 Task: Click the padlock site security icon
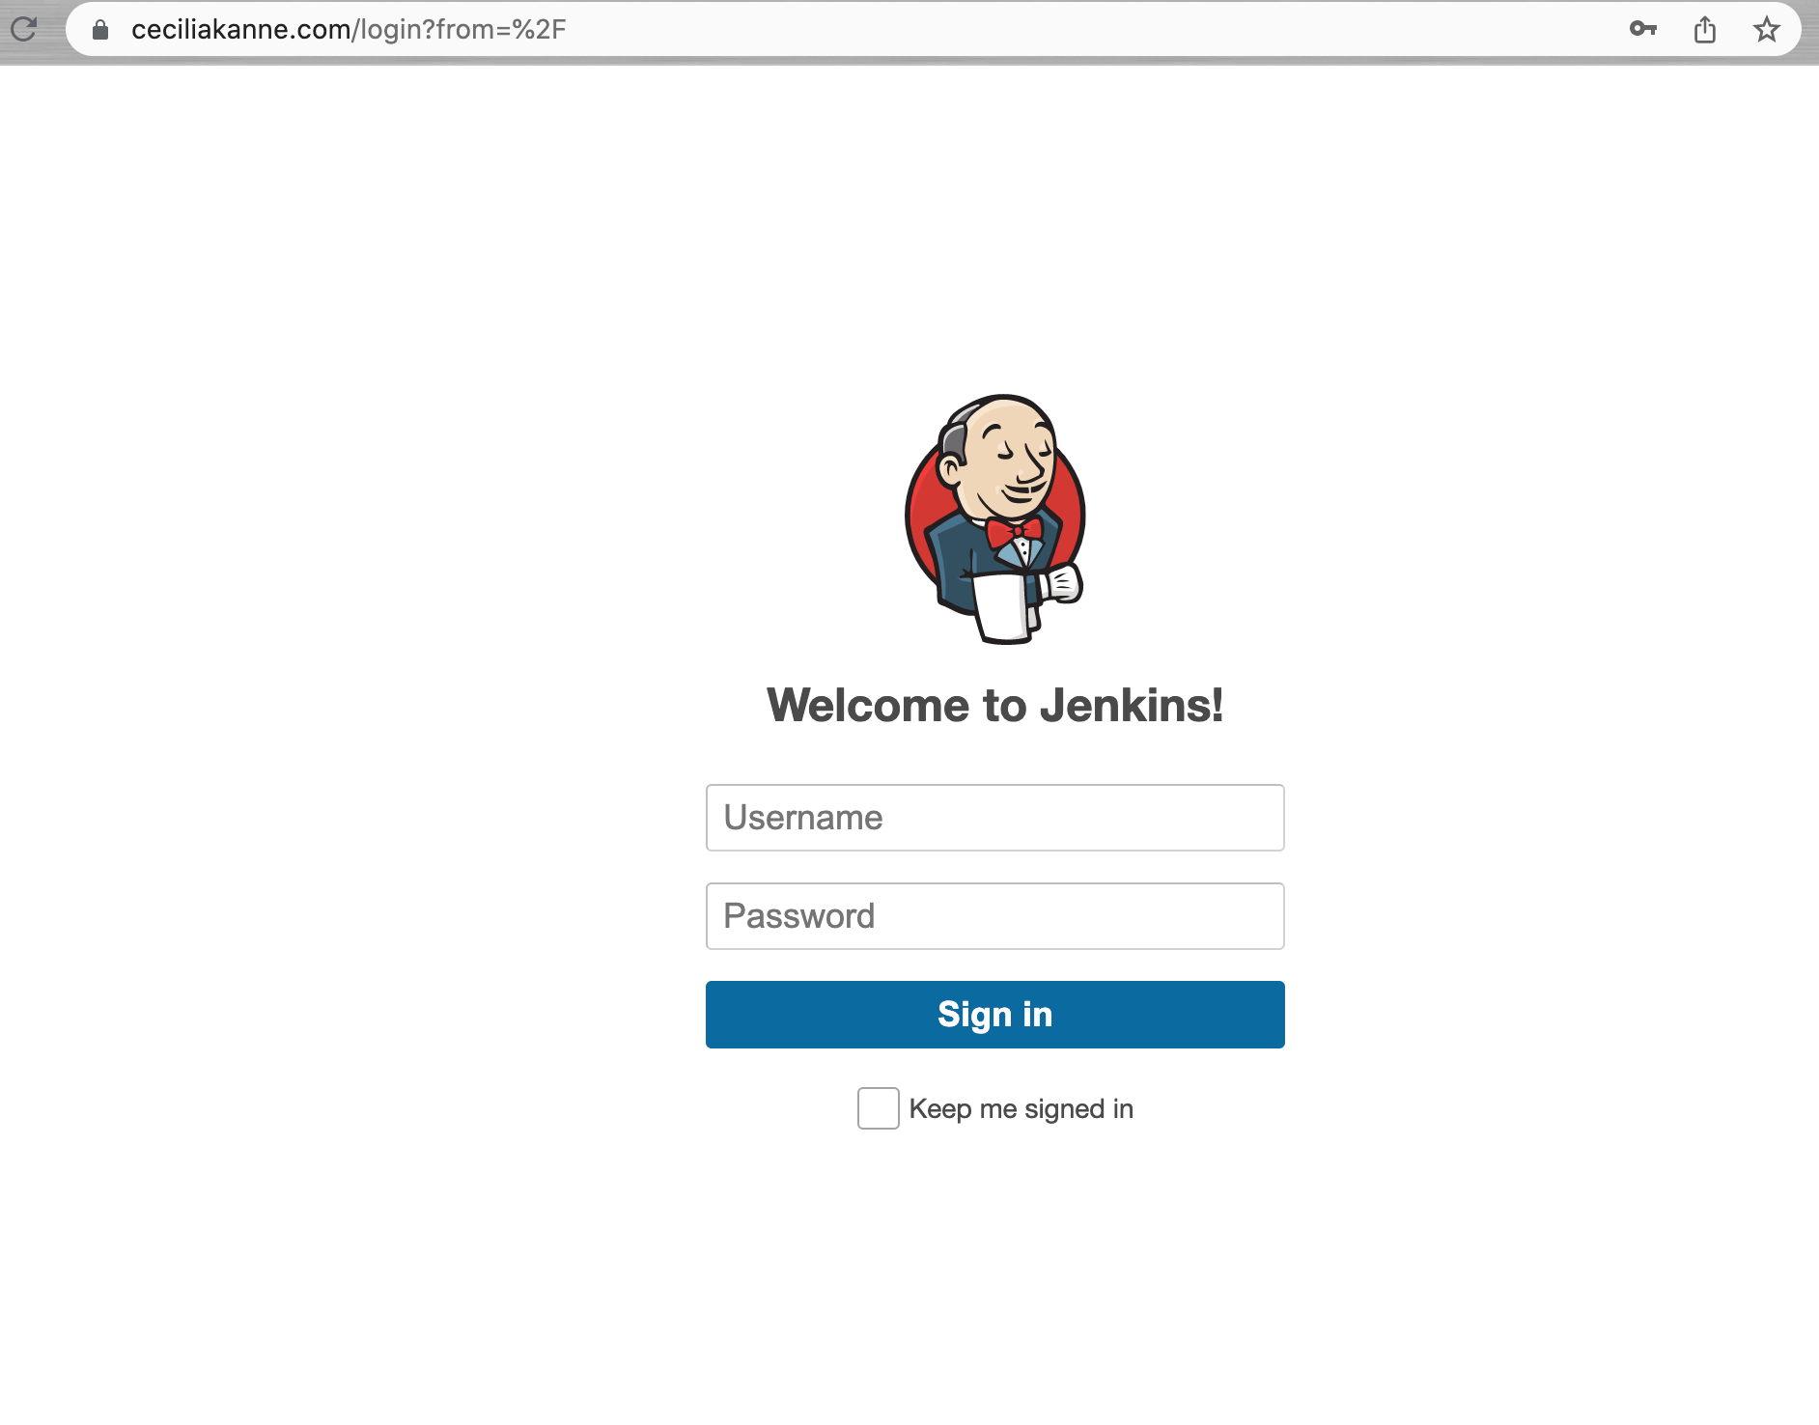(100, 30)
